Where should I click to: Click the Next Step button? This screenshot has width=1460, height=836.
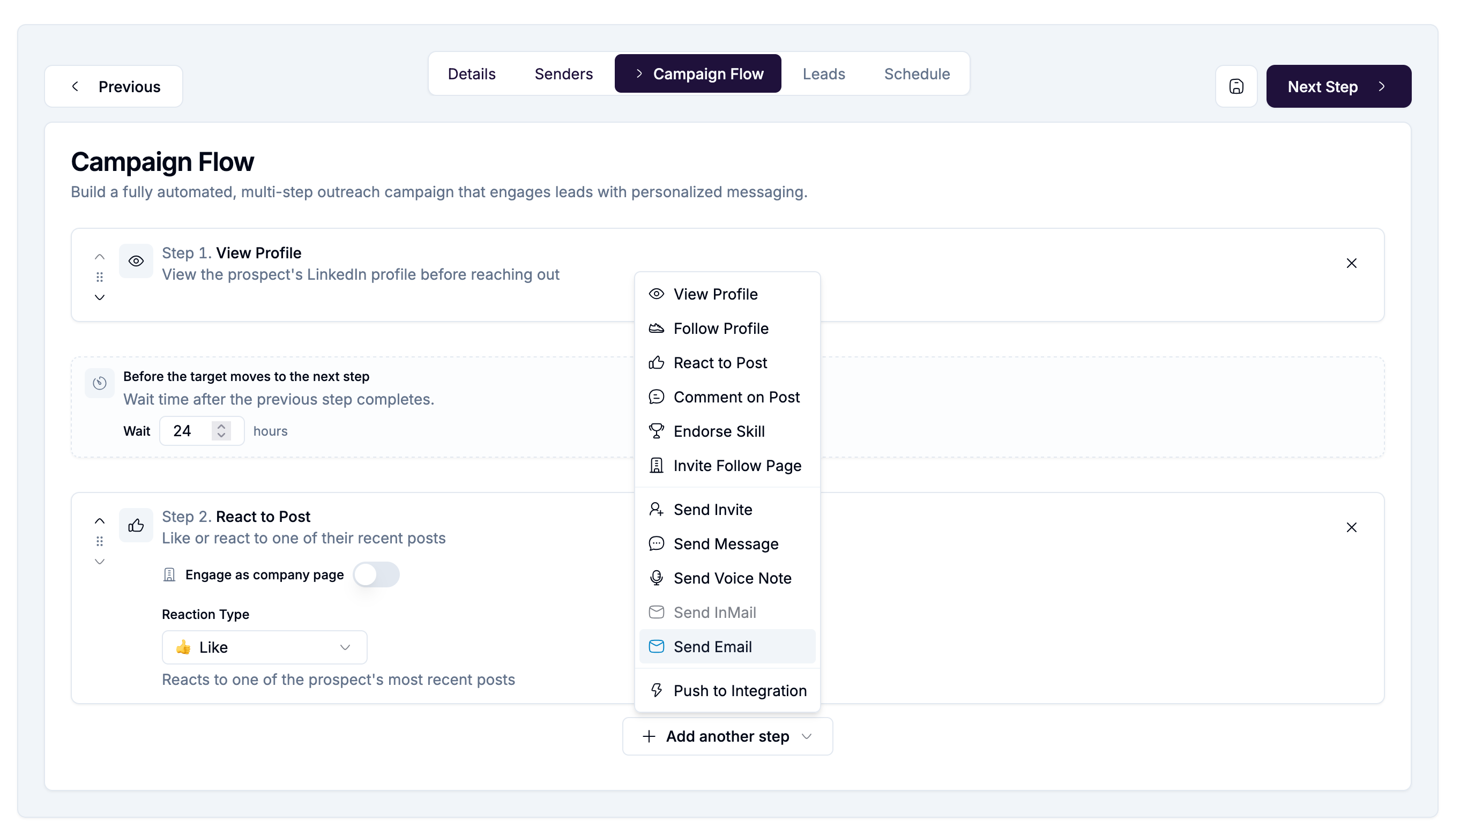click(1339, 86)
